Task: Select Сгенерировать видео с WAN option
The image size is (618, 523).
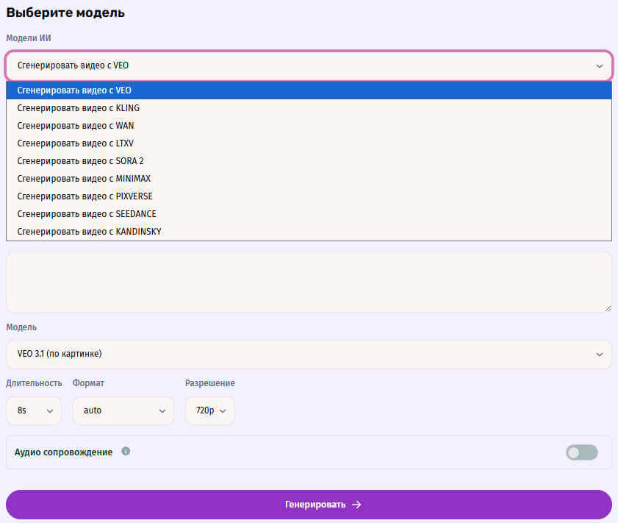Action: (76, 126)
